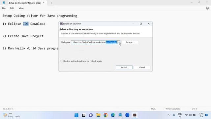Click the microphone tray icon
211x119 pixels.
pyautogui.click(x=174, y=115)
